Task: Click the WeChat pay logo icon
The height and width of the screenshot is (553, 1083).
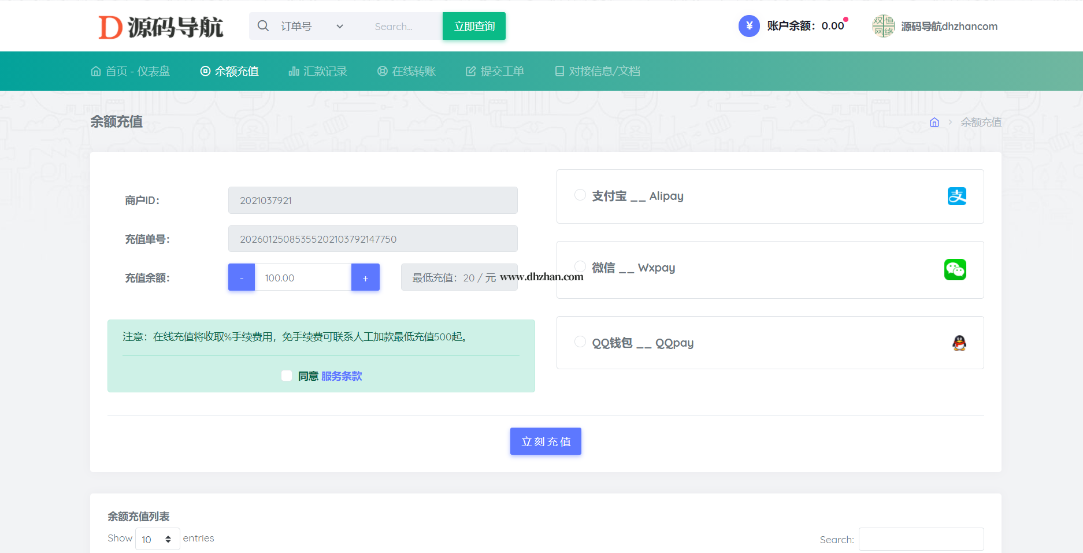Action: click(x=955, y=269)
